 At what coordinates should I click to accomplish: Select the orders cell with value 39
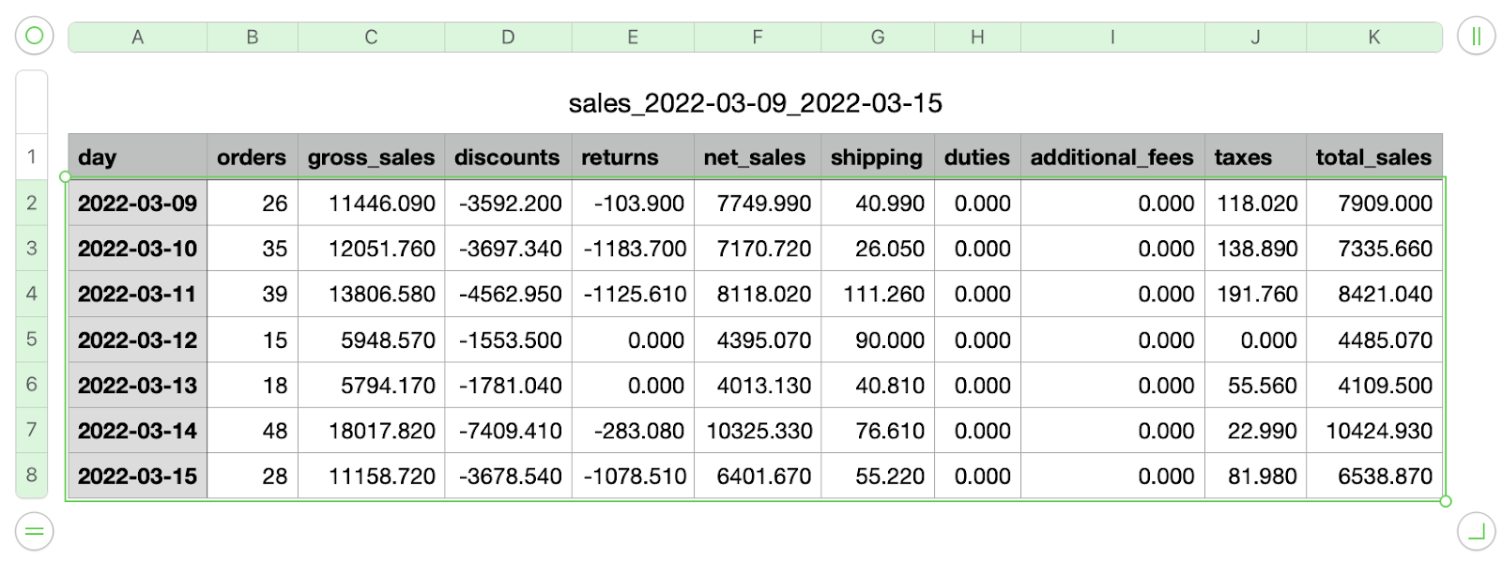pos(253,294)
